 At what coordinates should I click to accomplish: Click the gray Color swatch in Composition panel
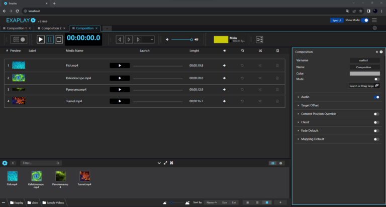(x=364, y=73)
